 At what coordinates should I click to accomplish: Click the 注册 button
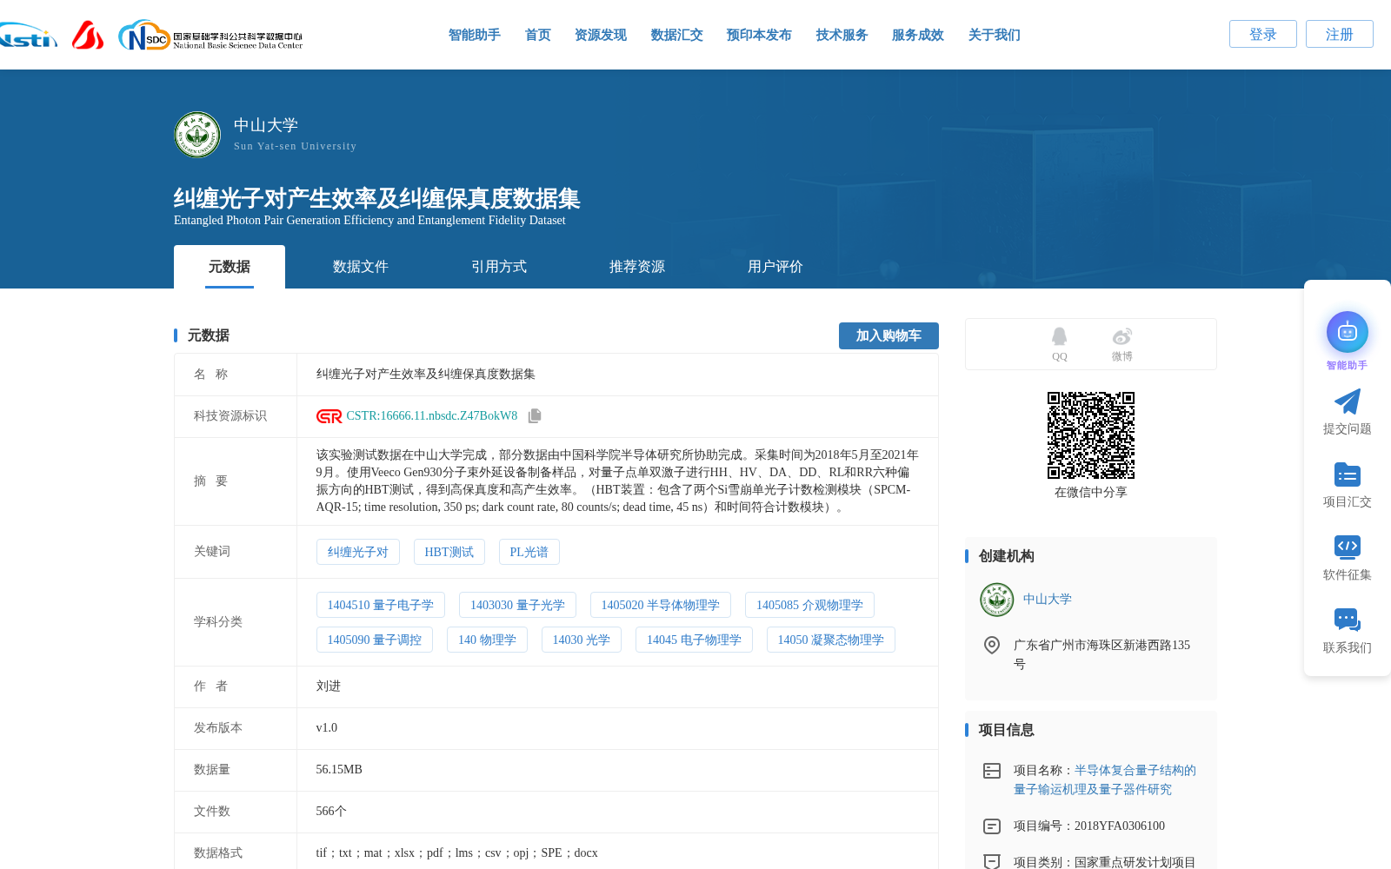[1339, 34]
